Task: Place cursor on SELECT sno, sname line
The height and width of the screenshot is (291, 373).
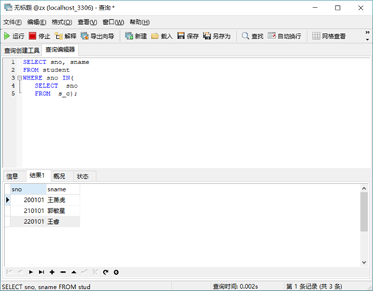Action: pos(56,62)
